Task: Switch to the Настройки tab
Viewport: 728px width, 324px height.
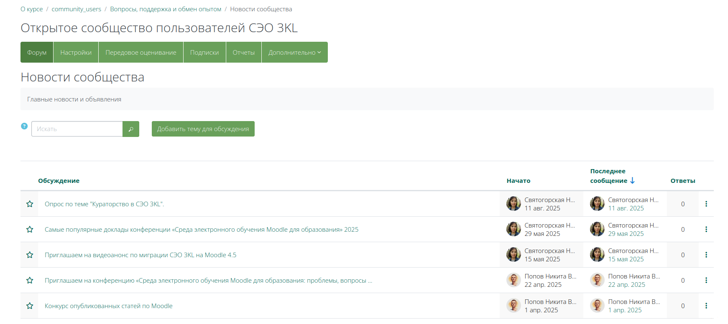Action: pos(76,52)
